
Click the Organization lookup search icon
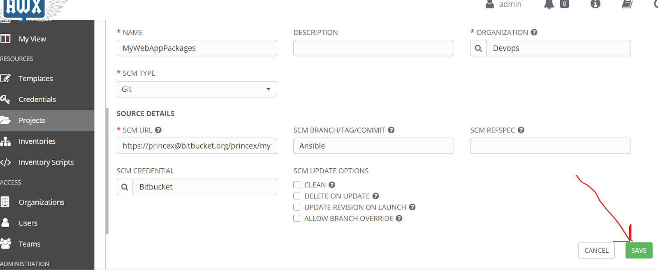click(478, 48)
